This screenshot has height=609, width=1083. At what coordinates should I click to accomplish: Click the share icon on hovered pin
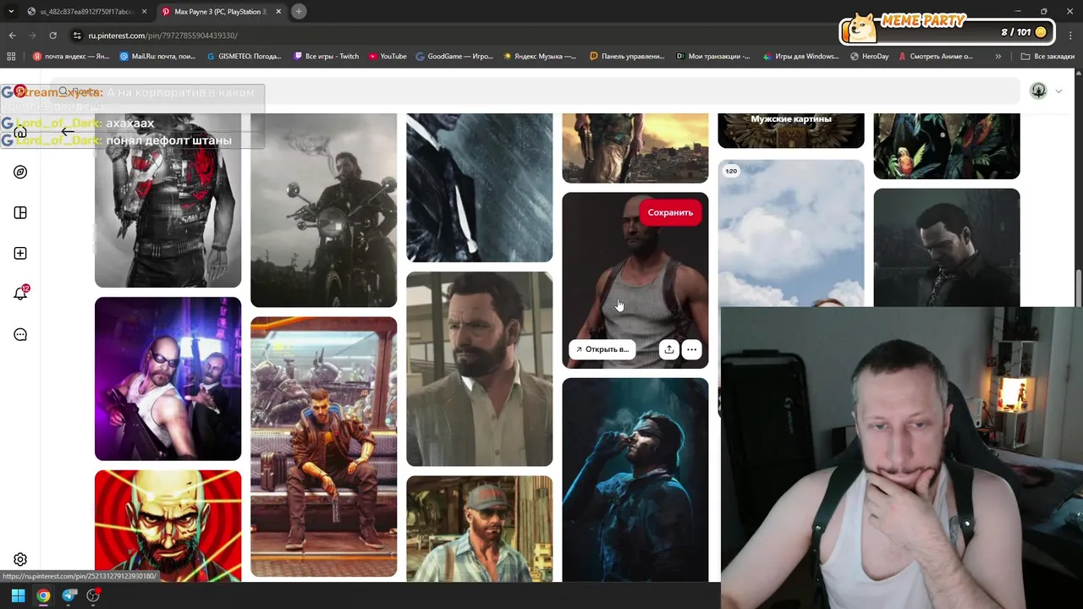tap(668, 349)
